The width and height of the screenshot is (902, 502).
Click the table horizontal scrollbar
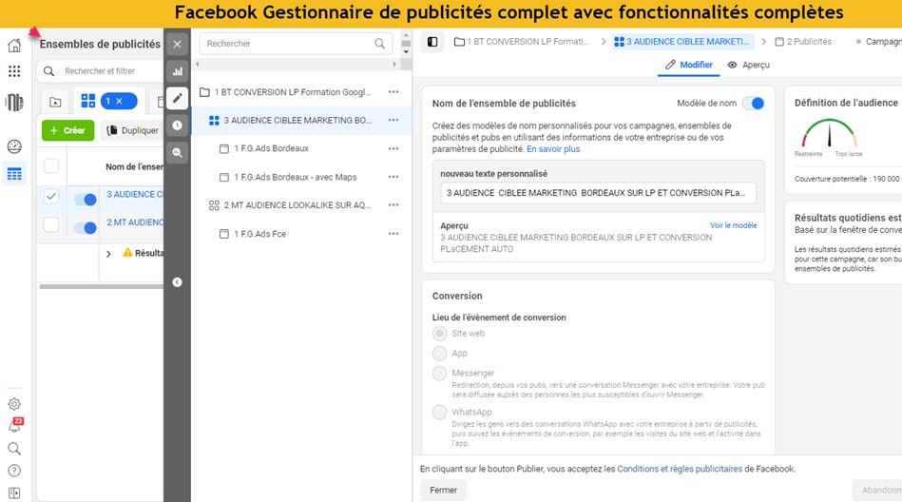(x=102, y=286)
